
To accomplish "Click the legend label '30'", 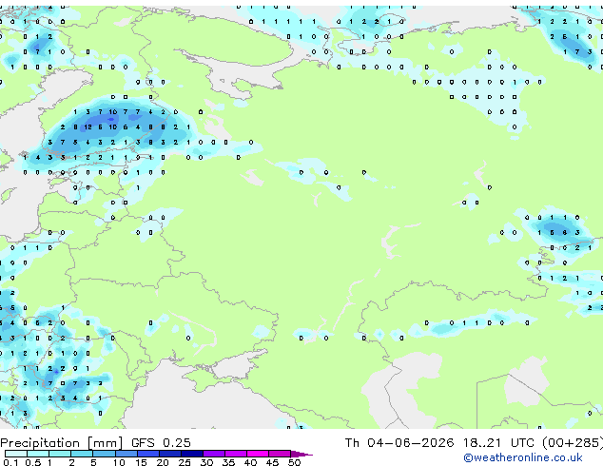I will click(206, 462).
